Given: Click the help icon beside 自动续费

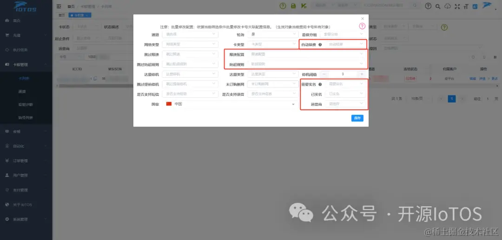Looking at the screenshot, I should point(320,45).
